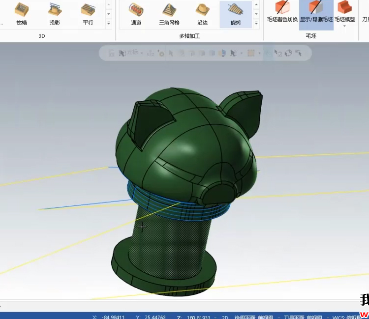
Task: Select the 挖槽 (pocket) 3D toolpath
Action: click(x=22, y=14)
